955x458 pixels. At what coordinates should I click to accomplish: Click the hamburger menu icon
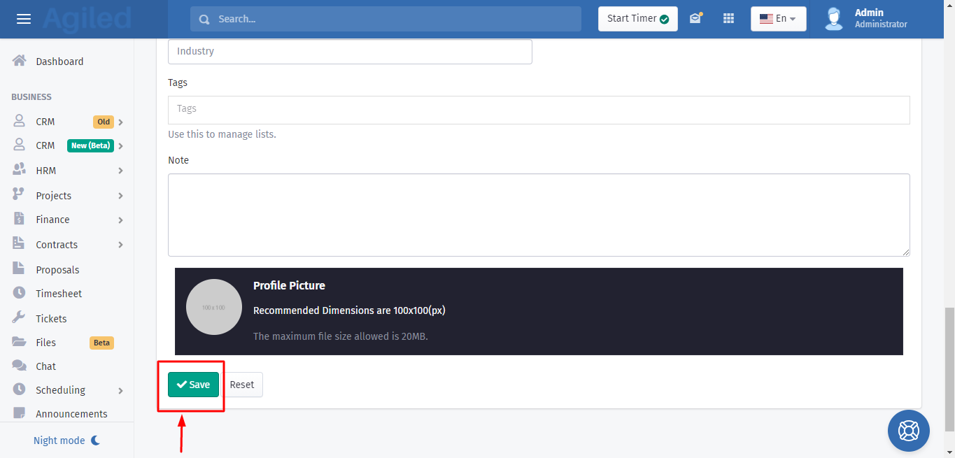tap(24, 19)
